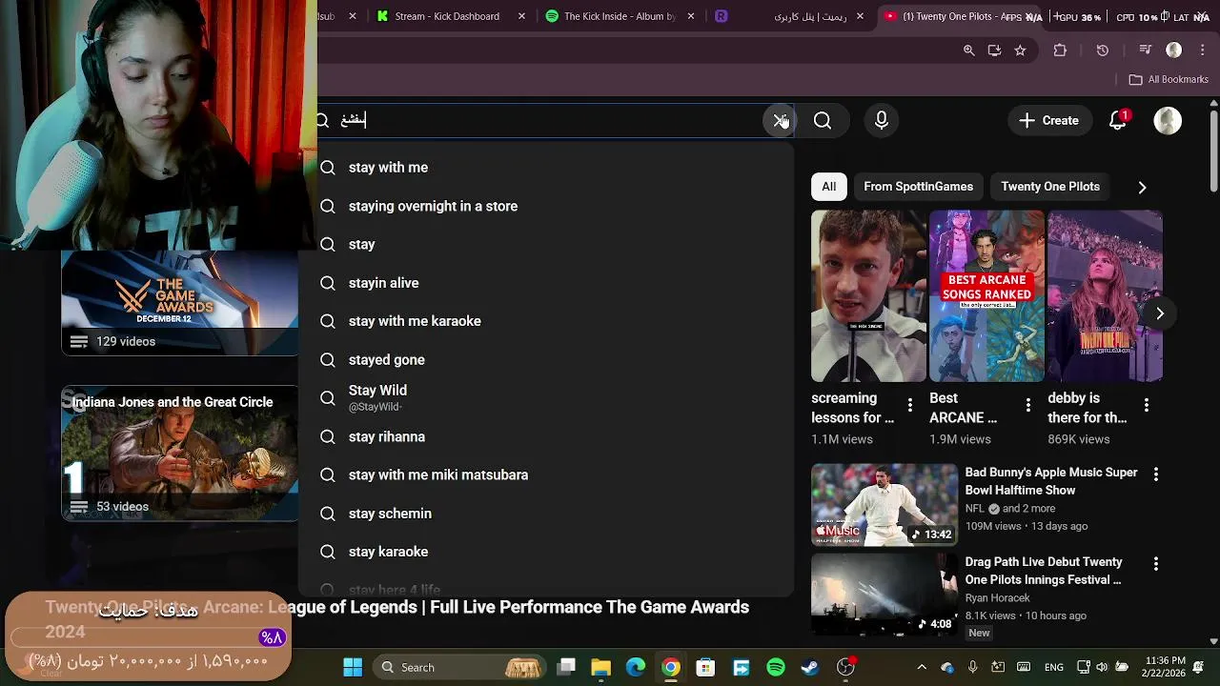
Task: Open YouTube account avatar menu
Action: 1168,121
